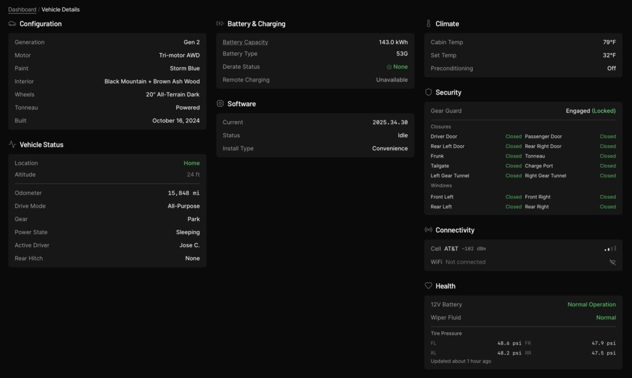Click the shield icon beside Security
Screen dimensions: 632x378
coord(428,92)
